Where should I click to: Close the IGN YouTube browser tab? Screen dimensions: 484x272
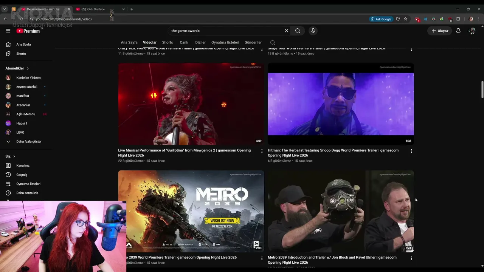pyautogui.click(x=123, y=9)
